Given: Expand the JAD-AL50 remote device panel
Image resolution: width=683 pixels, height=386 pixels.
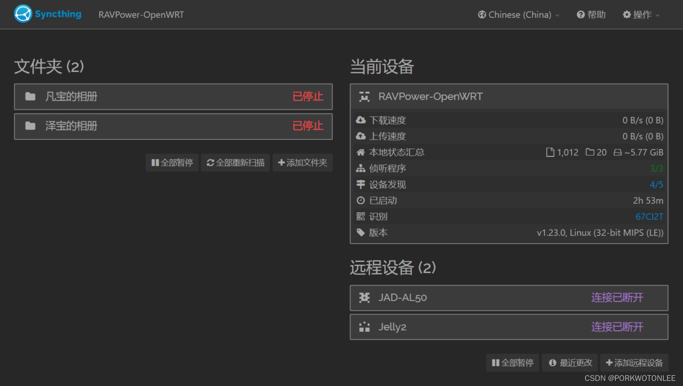Looking at the screenshot, I should coord(509,297).
